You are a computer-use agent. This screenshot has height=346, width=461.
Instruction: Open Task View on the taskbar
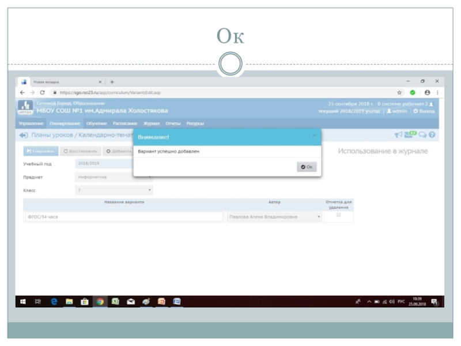(38, 302)
